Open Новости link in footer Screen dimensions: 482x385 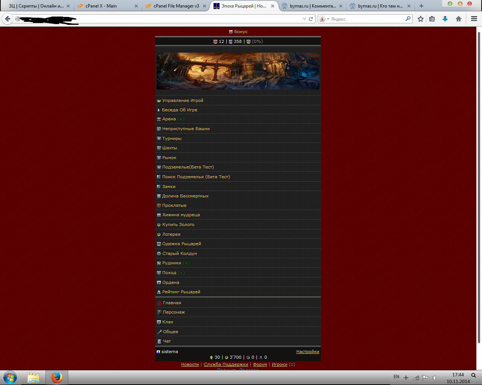[190, 364]
